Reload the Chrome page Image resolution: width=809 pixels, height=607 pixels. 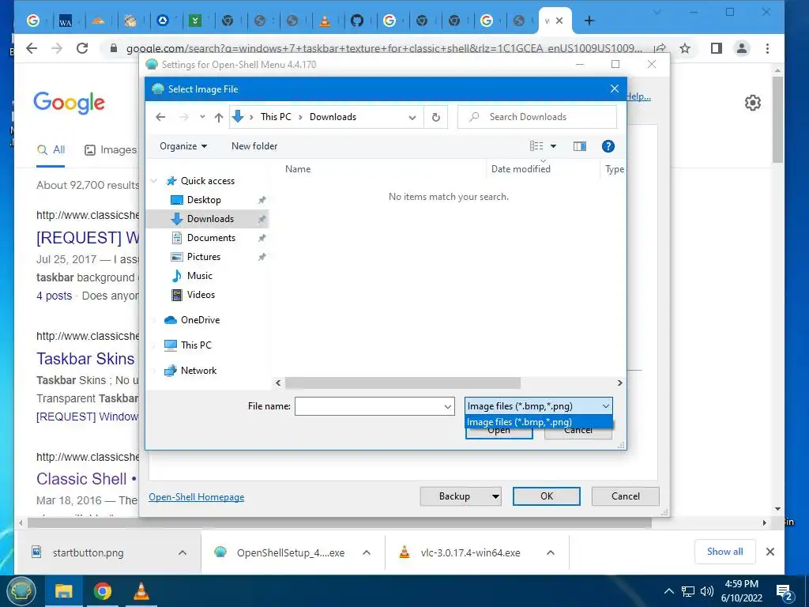point(82,48)
